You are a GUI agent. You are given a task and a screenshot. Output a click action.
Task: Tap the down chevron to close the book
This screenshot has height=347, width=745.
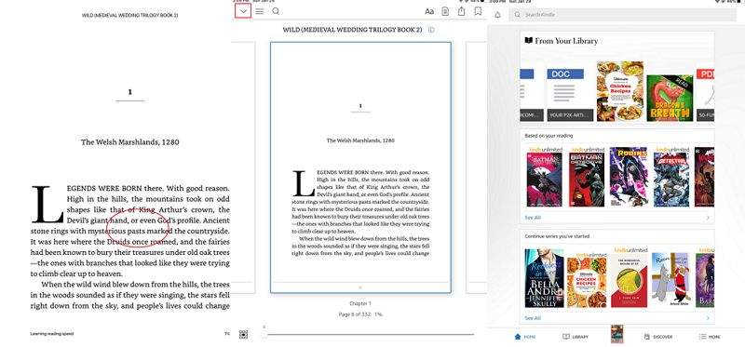(243, 11)
